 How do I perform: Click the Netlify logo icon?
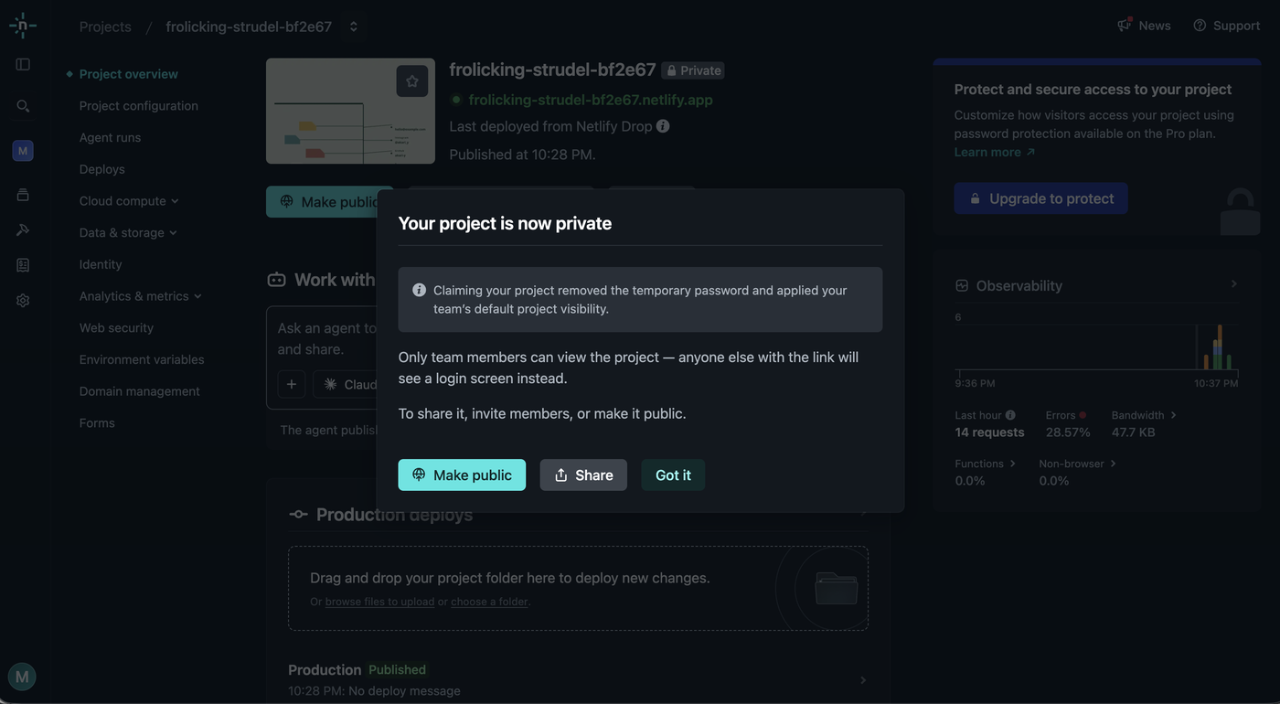[23, 26]
